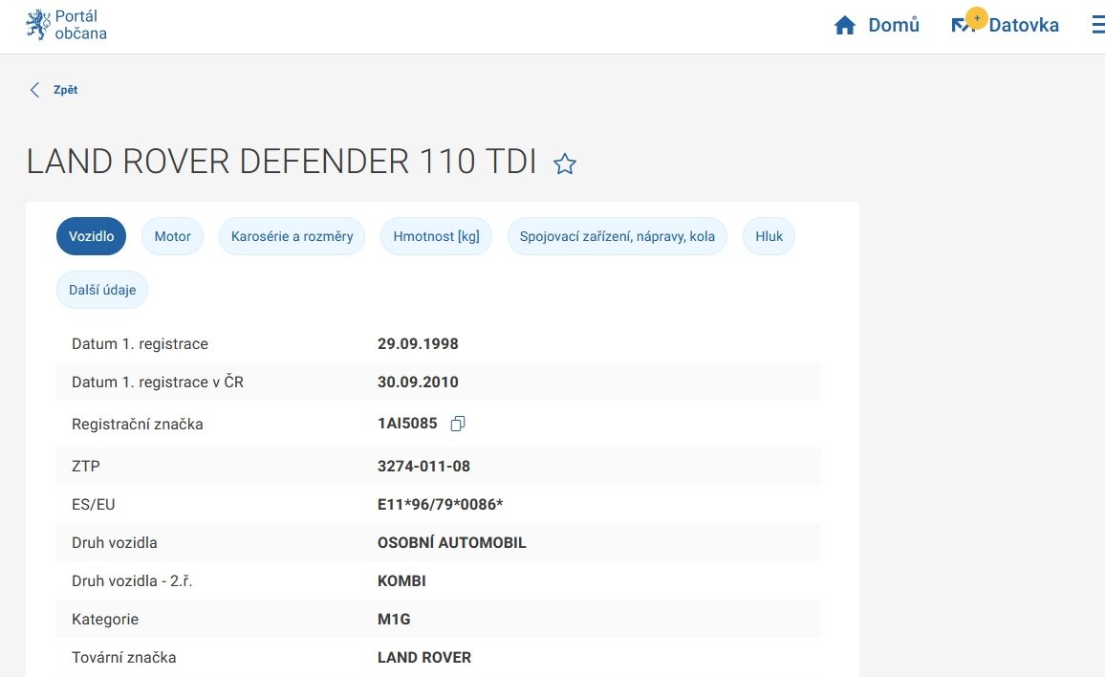
Task: Click the back chevron arrow icon
Action: 35,90
